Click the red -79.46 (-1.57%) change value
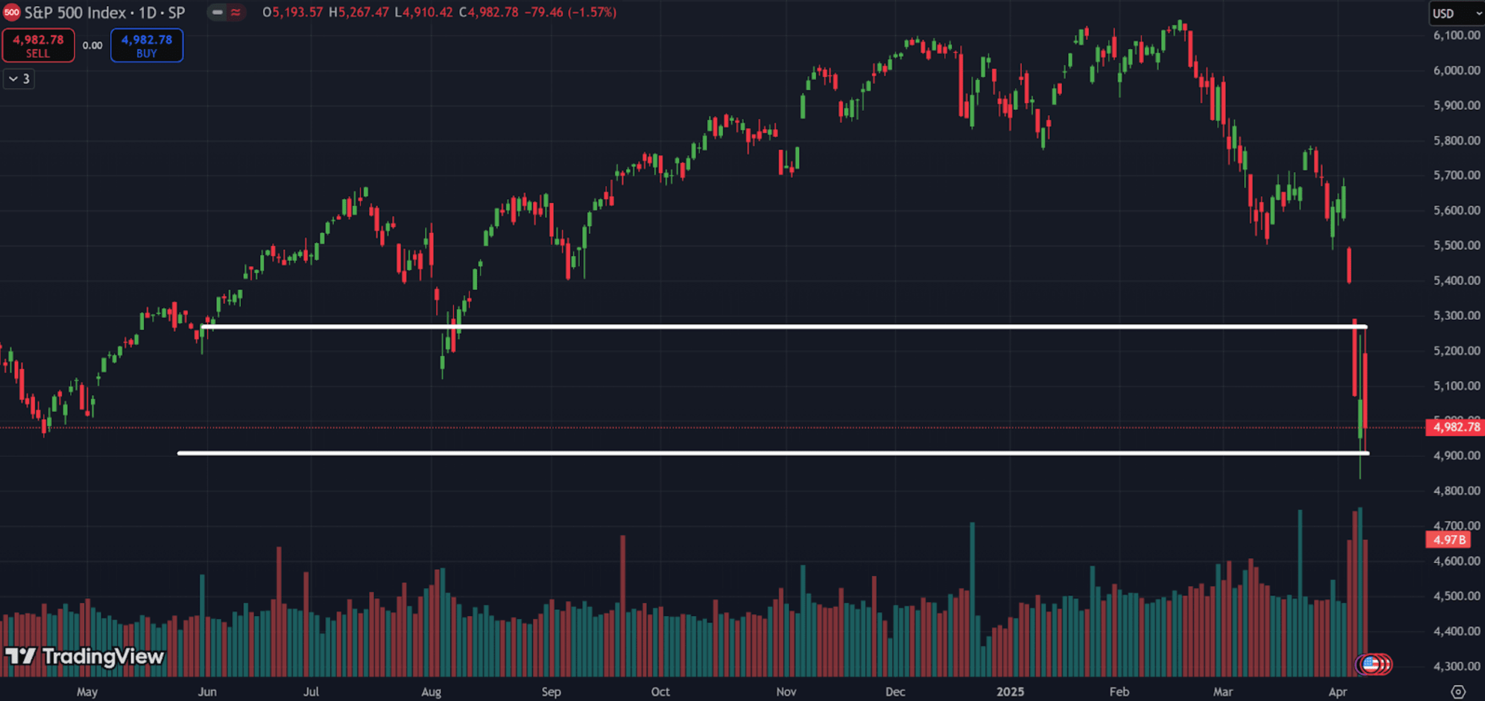1485x701 pixels. click(x=570, y=12)
